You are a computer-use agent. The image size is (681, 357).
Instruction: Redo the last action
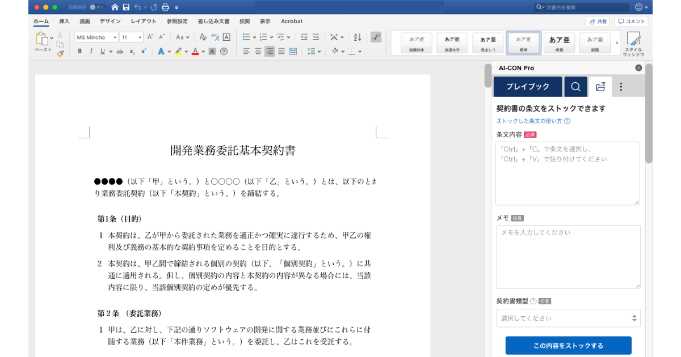[x=154, y=7]
